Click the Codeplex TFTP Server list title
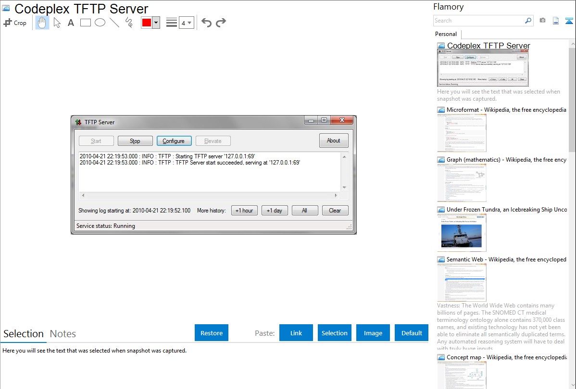 pos(488,46)
